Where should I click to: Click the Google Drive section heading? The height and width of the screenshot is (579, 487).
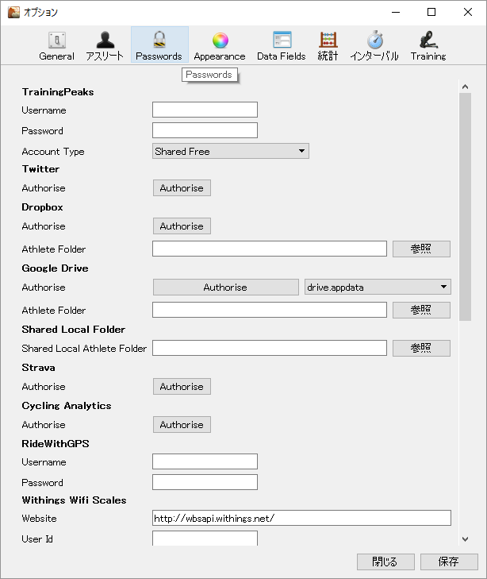[x=55, y=268]
